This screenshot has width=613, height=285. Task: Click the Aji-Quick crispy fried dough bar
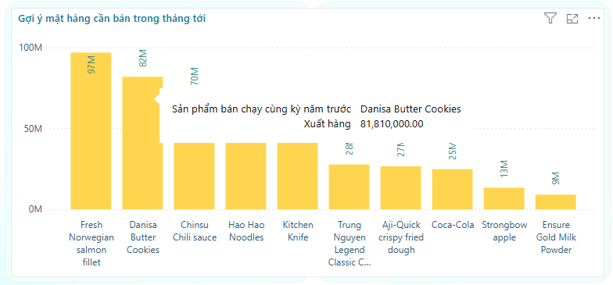400,187
